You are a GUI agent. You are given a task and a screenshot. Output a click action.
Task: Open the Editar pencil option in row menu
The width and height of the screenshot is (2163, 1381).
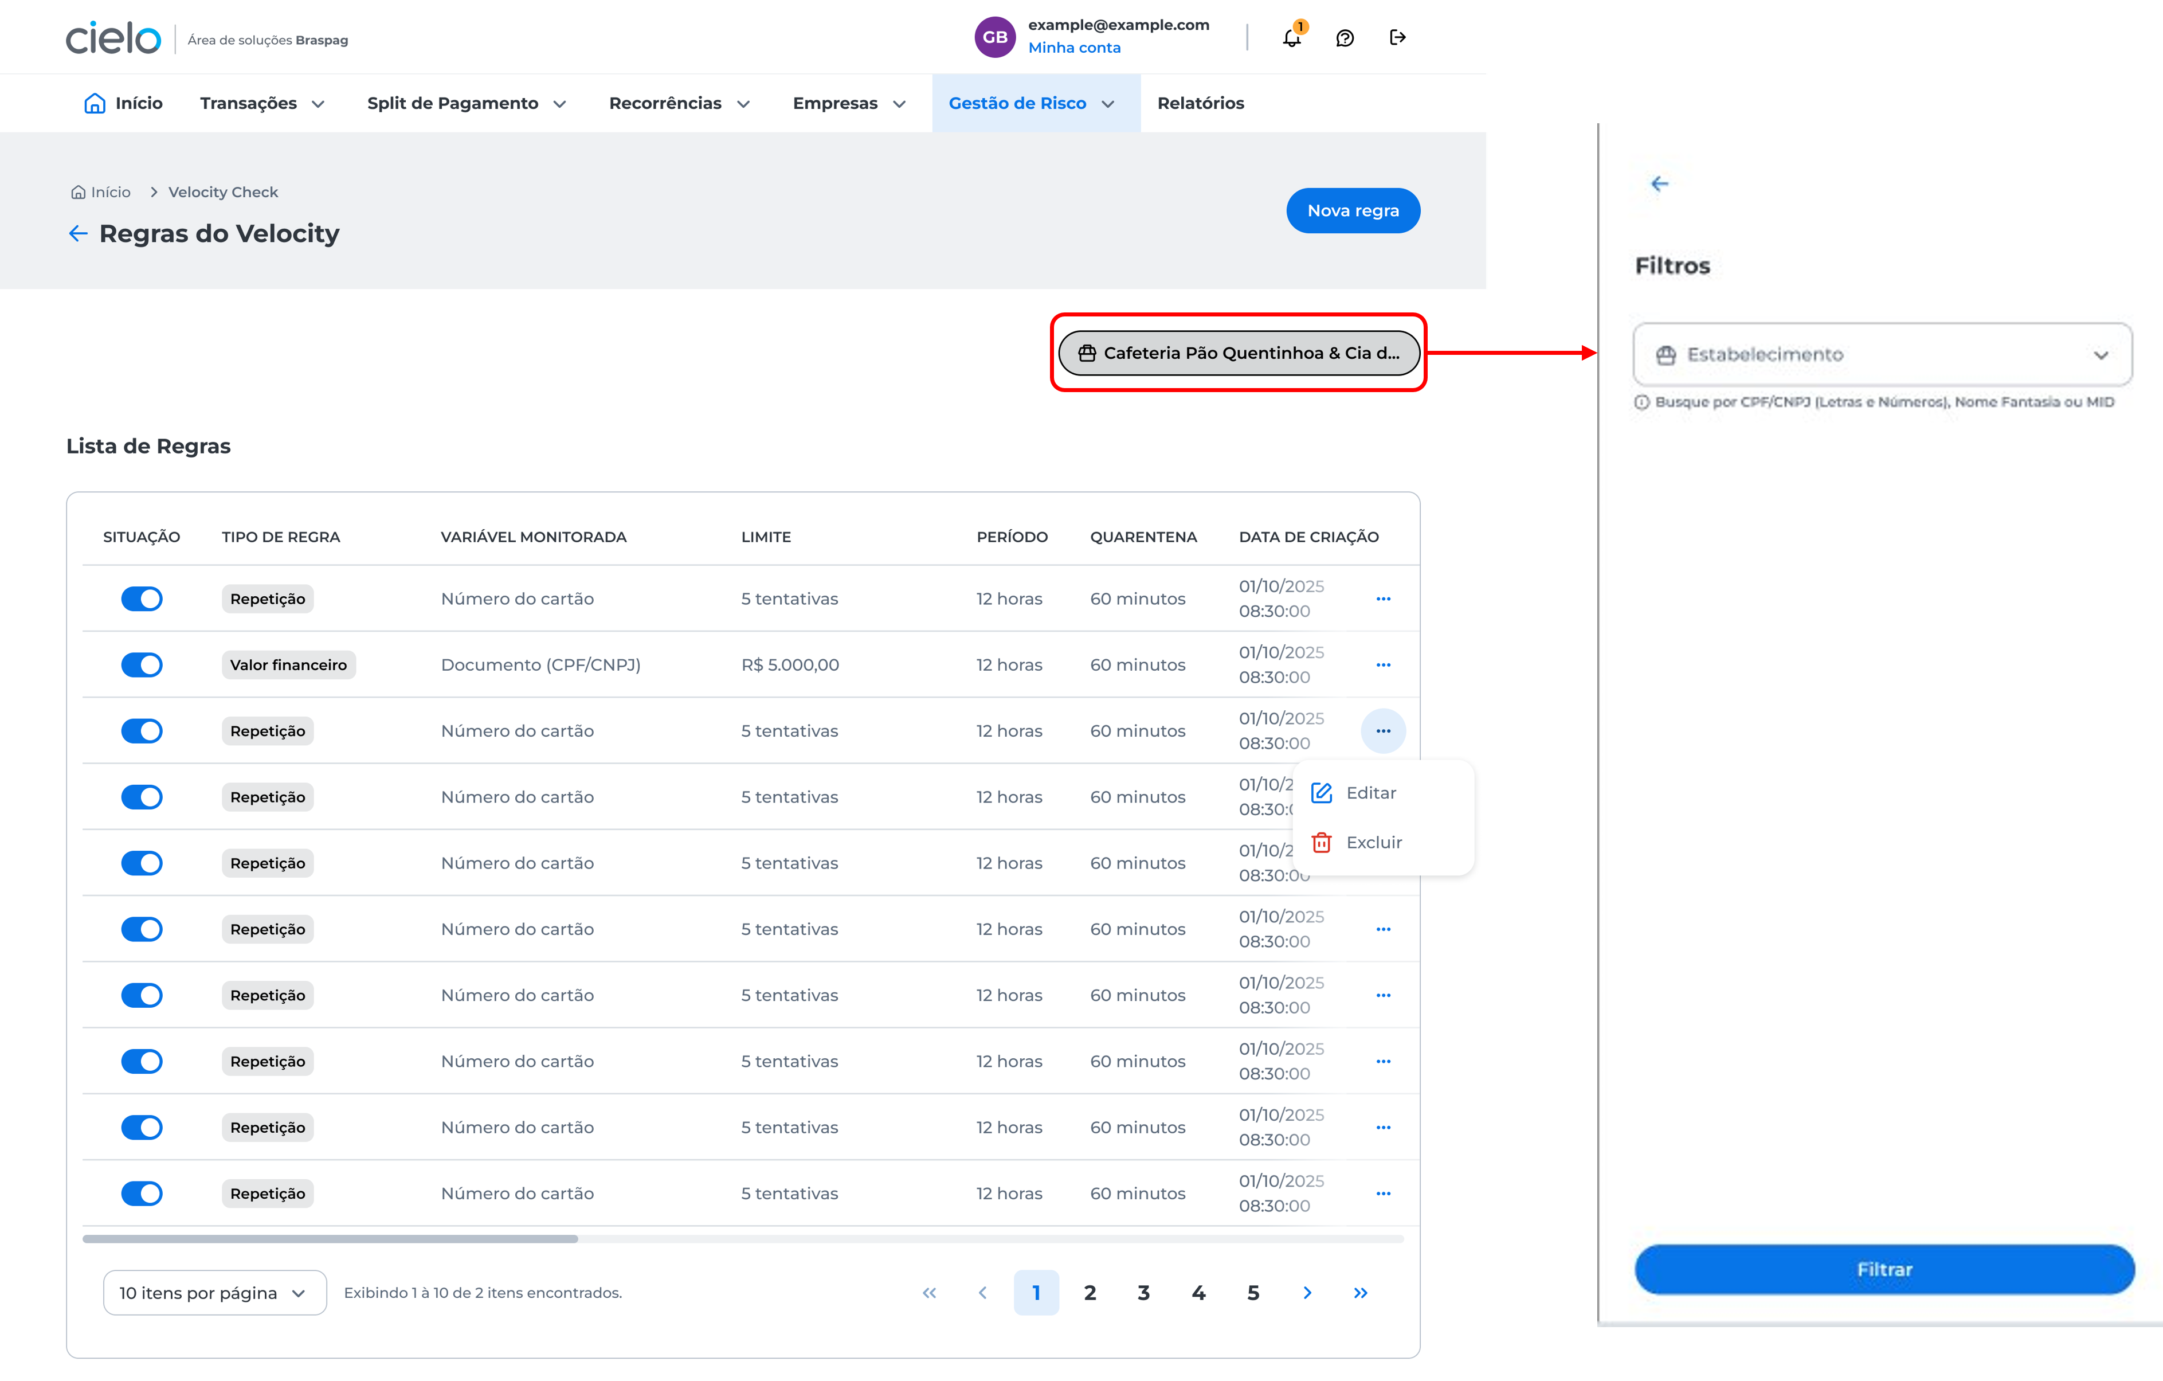coord(1357,792)
